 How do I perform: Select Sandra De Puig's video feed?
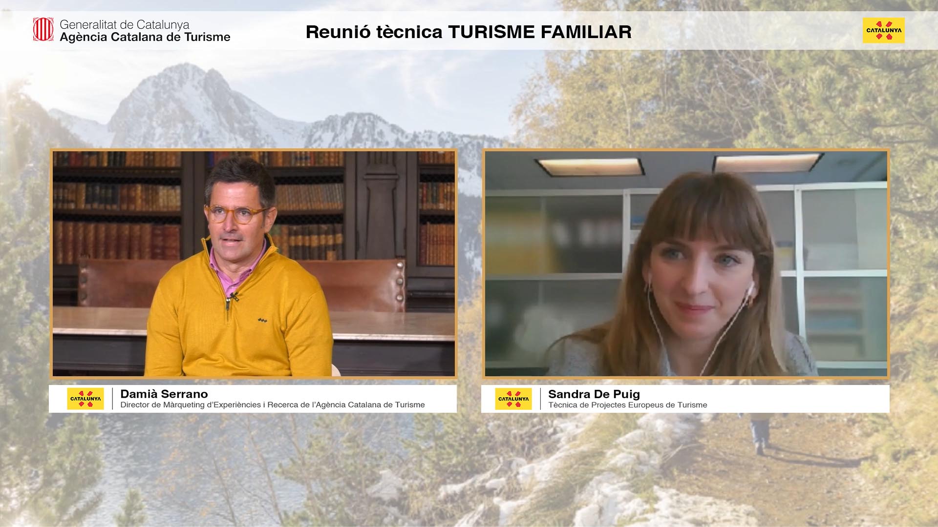[685, 263]
